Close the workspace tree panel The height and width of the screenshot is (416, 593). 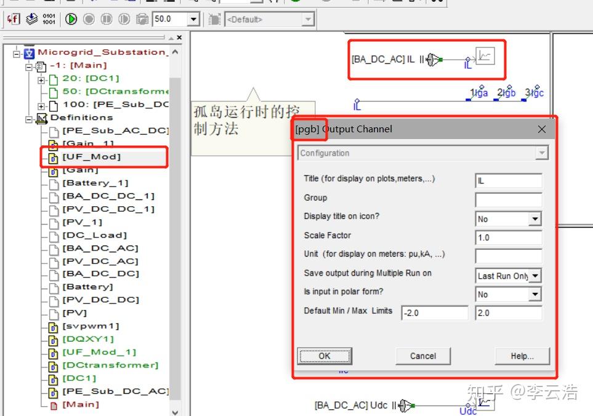coord(179,38)
